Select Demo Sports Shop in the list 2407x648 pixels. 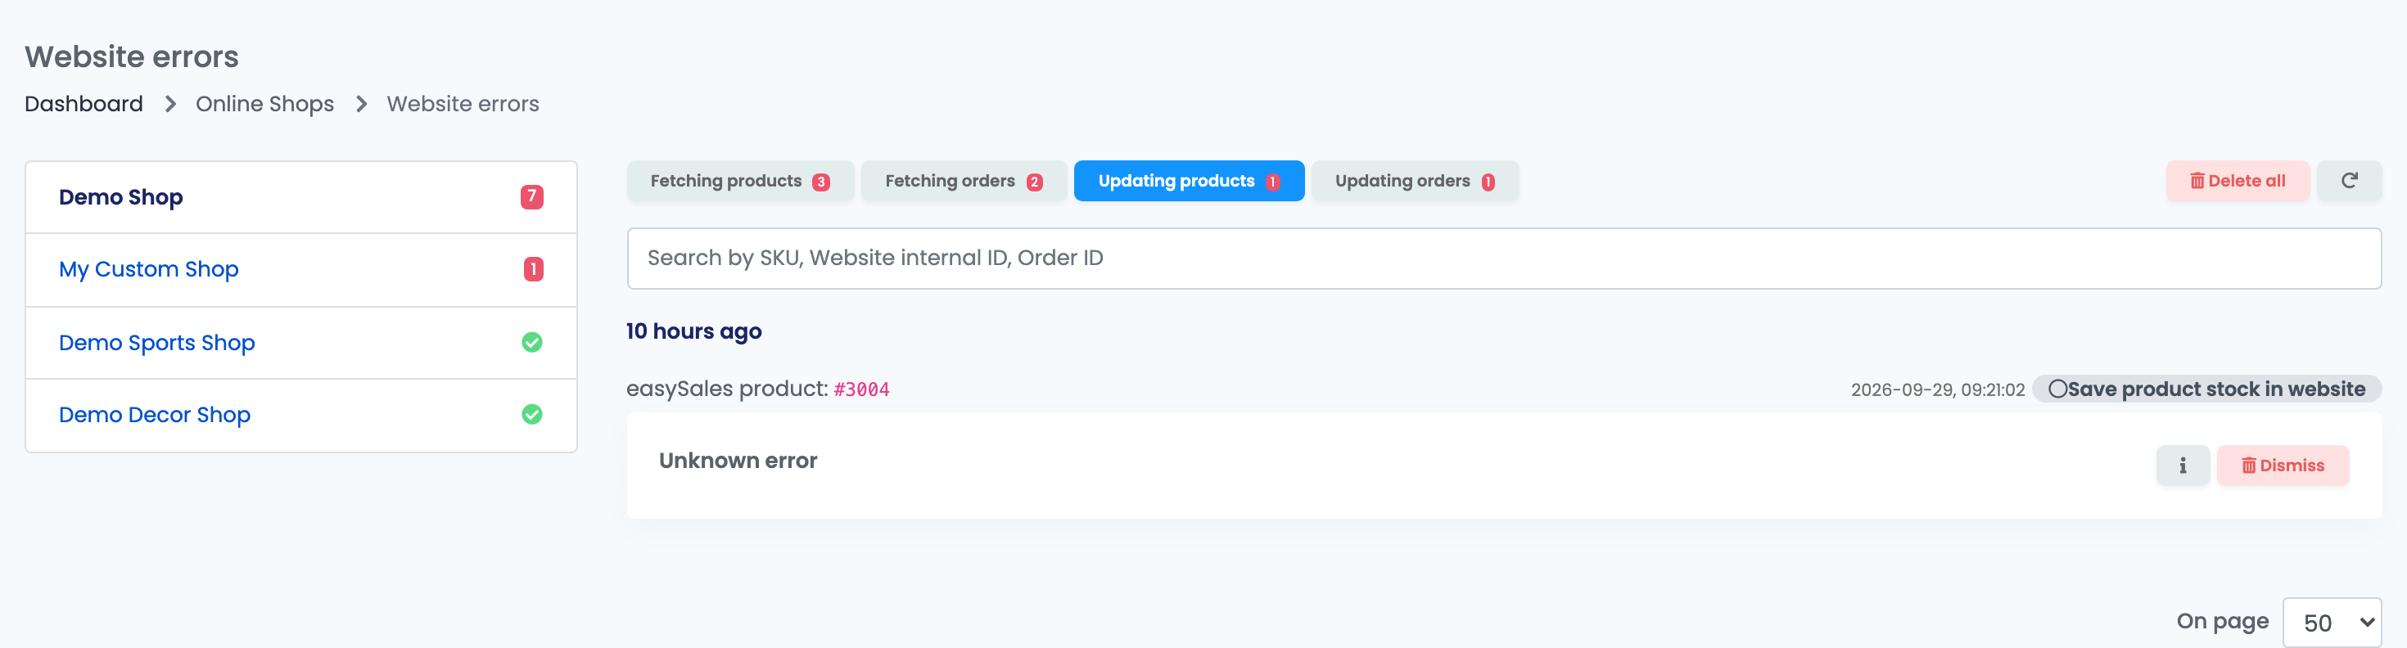(x=301, y=343)
